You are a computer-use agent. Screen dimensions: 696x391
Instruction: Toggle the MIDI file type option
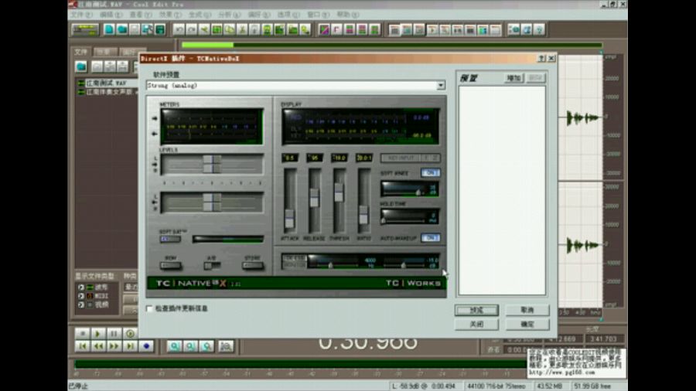click(x=80, y=296)
